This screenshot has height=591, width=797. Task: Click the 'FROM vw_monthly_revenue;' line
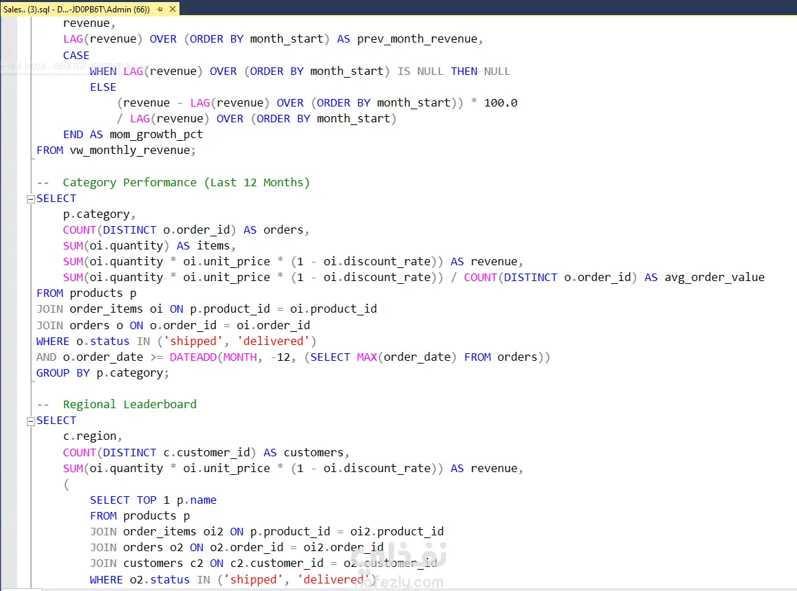pyautogui.click(x=116, y=150)
